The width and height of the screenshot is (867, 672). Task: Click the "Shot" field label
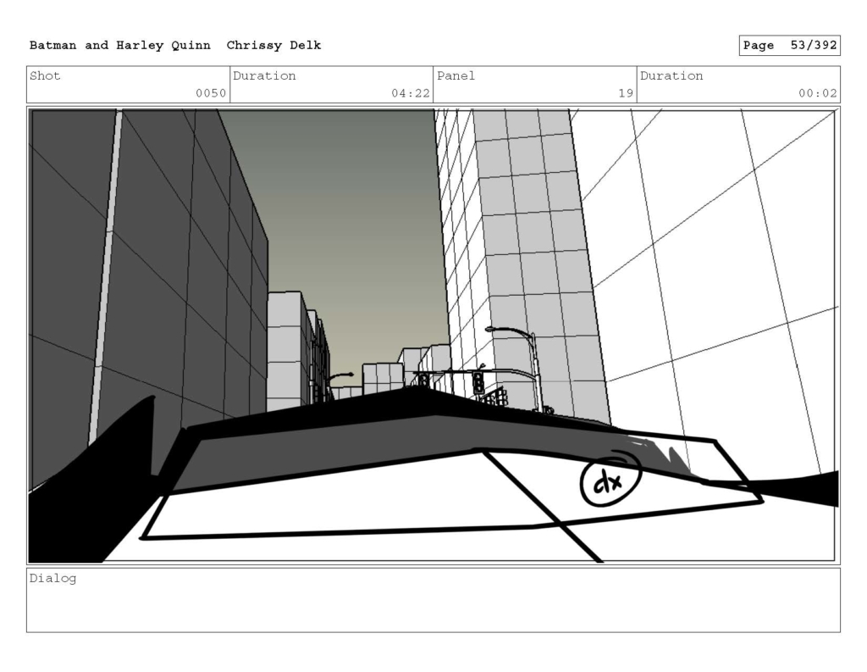[x=45, y=75]
